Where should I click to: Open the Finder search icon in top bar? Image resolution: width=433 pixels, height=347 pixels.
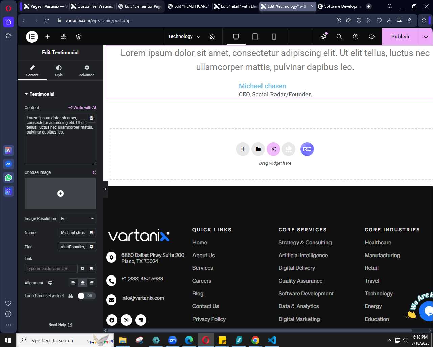click(x=339, y=37)
